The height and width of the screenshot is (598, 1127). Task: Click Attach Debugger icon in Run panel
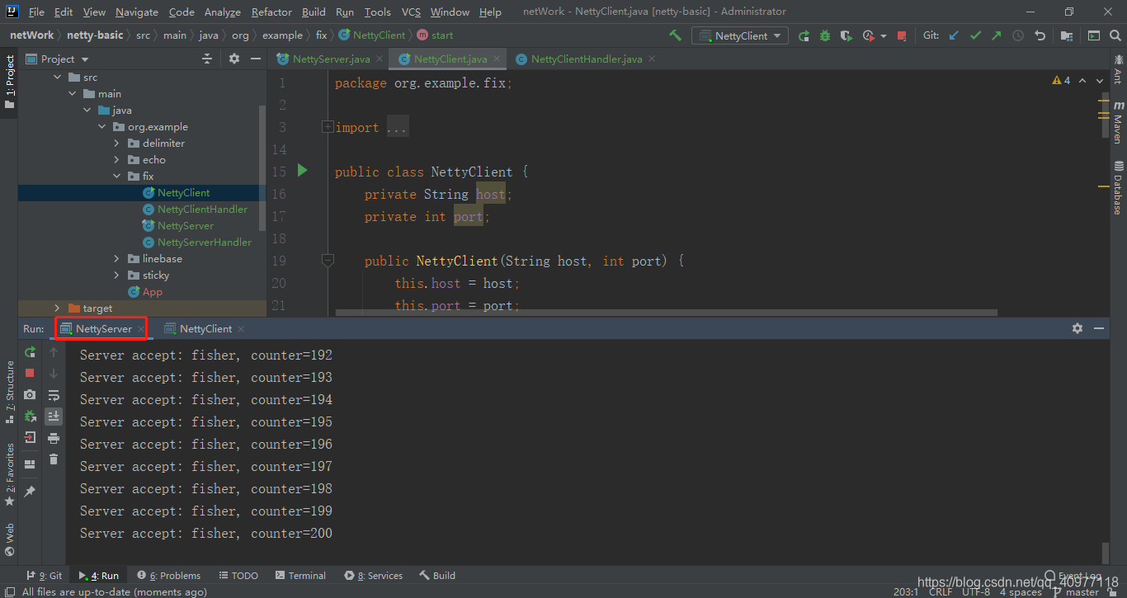coord(30,417)
